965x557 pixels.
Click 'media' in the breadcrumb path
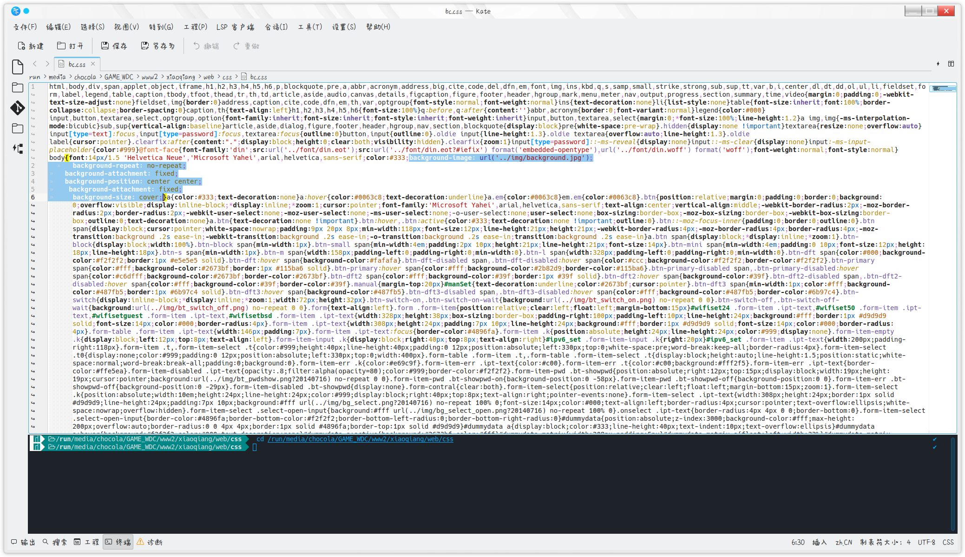coord(57,77)
